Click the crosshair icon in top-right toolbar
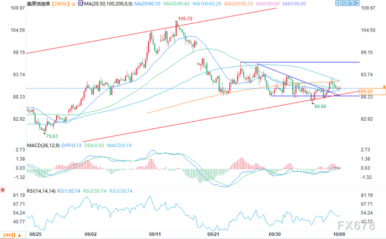The width and height of the screenshot is (386, 239). 338,3
